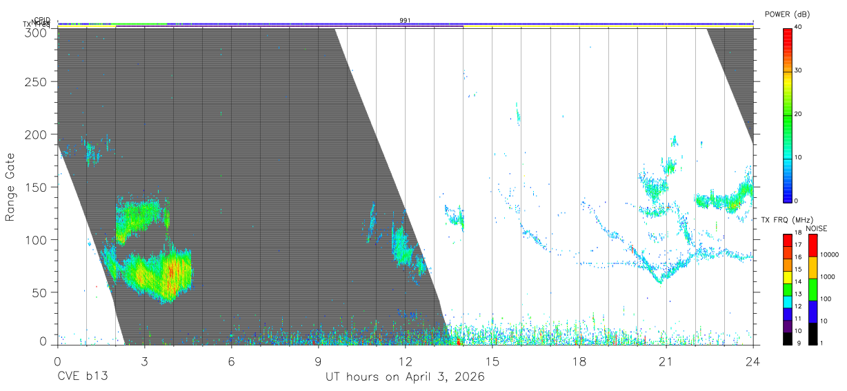
Task: Select the 1000 label on NOISE legend
Action: pyautogui.click(x=828, y=277)
